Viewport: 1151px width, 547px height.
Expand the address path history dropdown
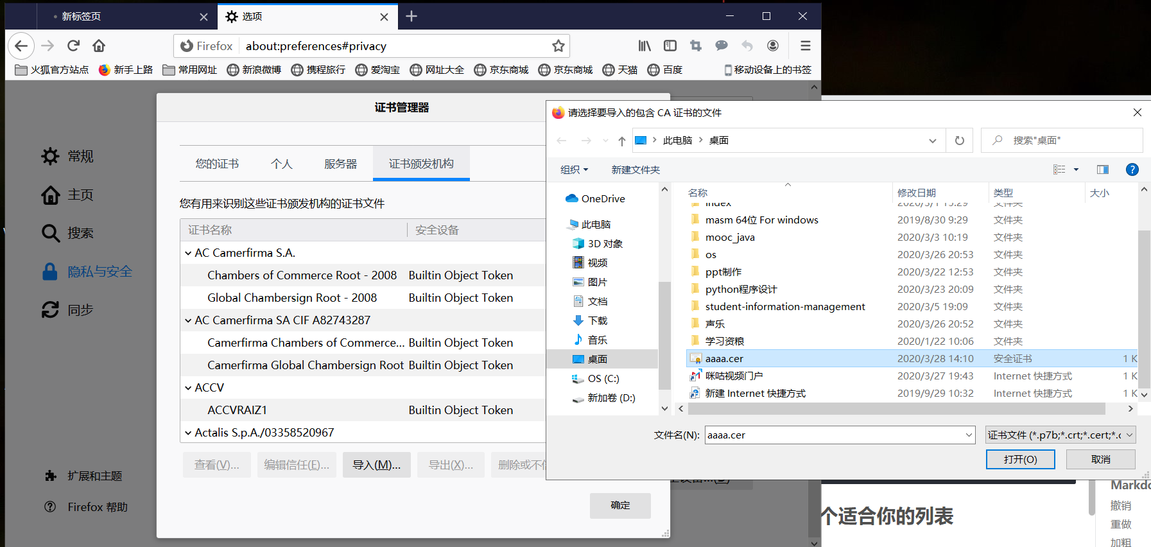click(933, 141)
